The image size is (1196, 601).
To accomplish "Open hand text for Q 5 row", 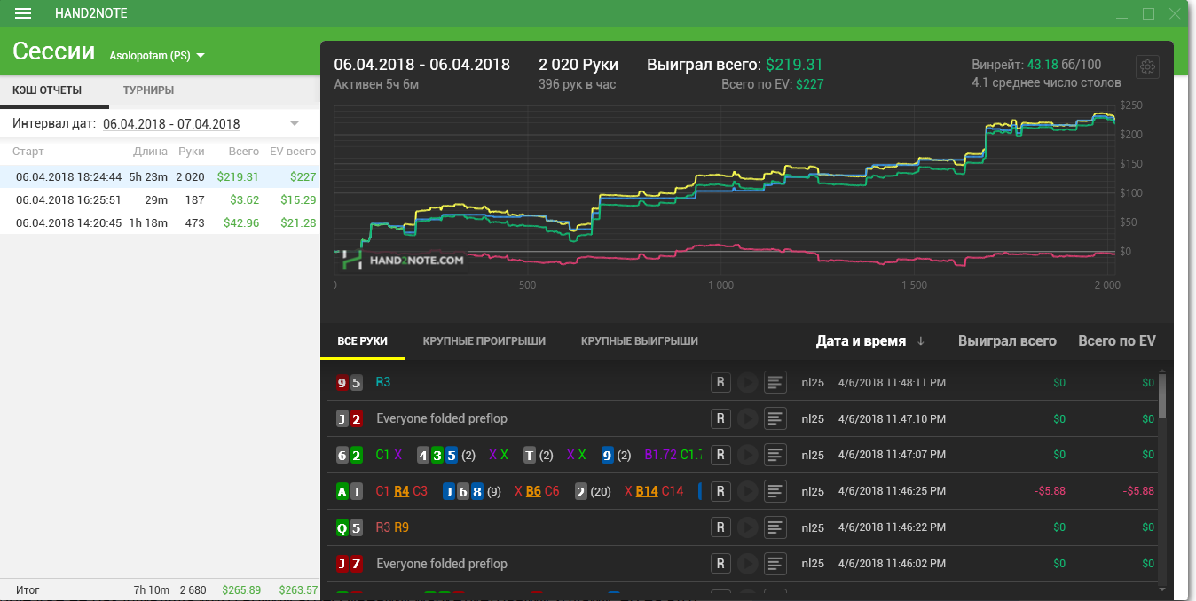I will 775,527.
